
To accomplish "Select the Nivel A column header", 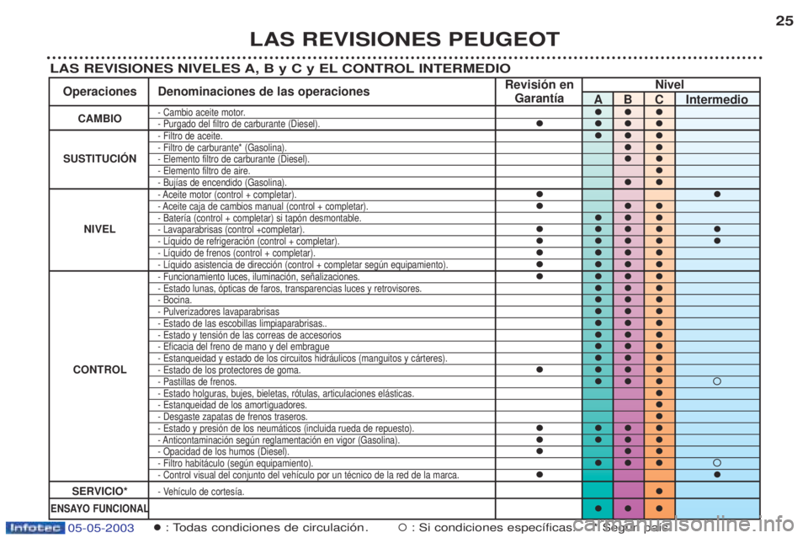I will pyautogui.click(x=598, y=99).
